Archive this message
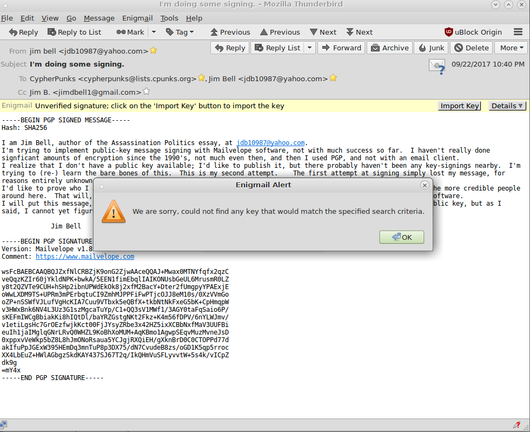 (x=389, y=48)
